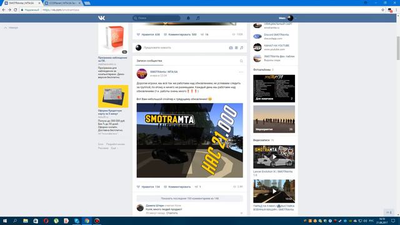Open the videos section header
This screenshot has height=225, width=400.
click(261, 140)
